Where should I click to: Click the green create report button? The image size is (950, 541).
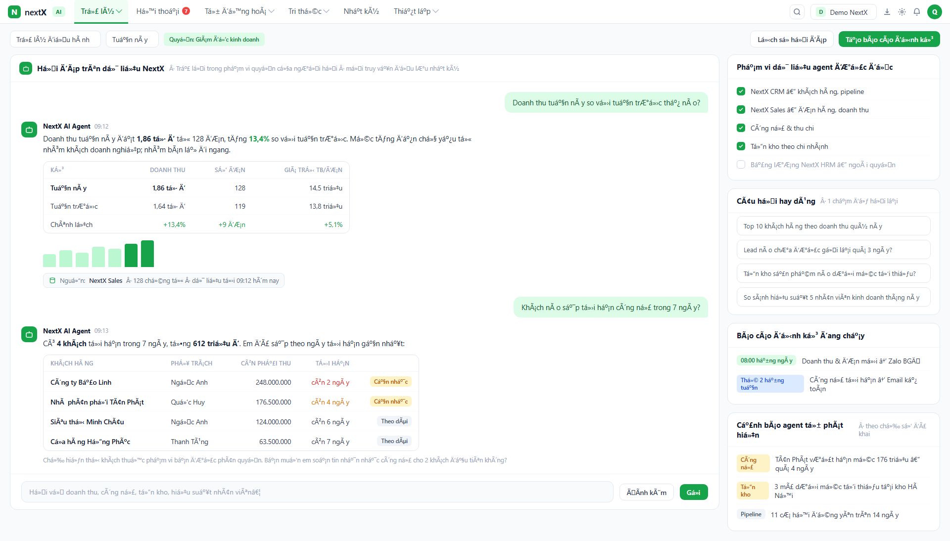(889, 39)
